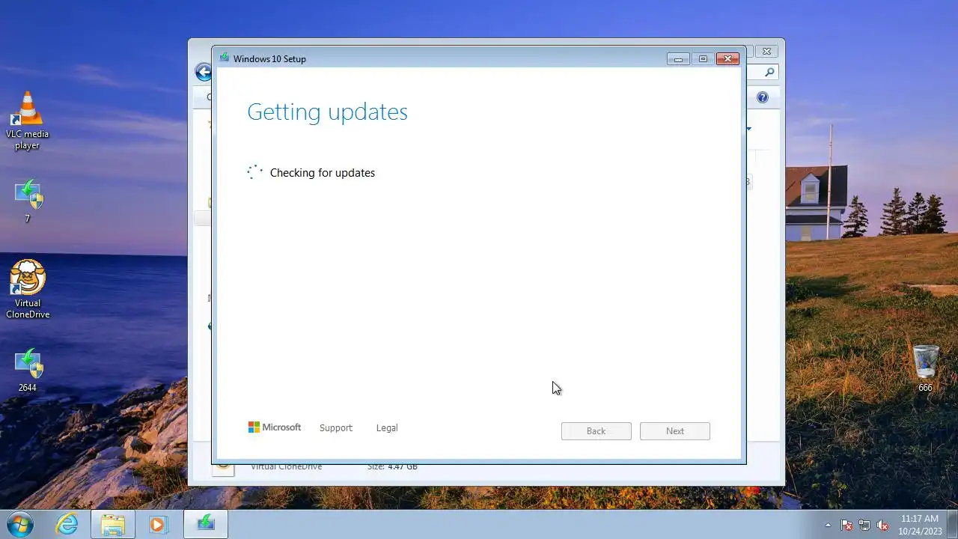Close the background Explorer window

pos(766,52)
